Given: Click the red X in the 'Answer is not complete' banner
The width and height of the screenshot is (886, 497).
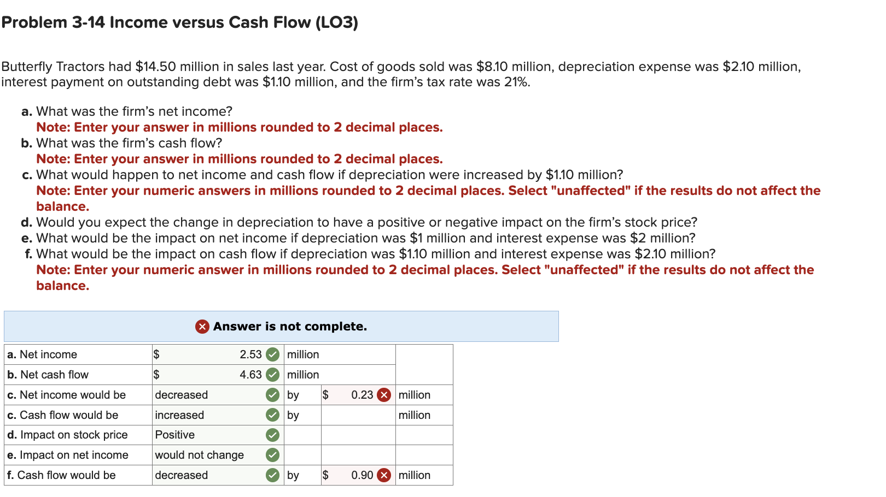Looking at the screenshot, I should click(201, 326).
